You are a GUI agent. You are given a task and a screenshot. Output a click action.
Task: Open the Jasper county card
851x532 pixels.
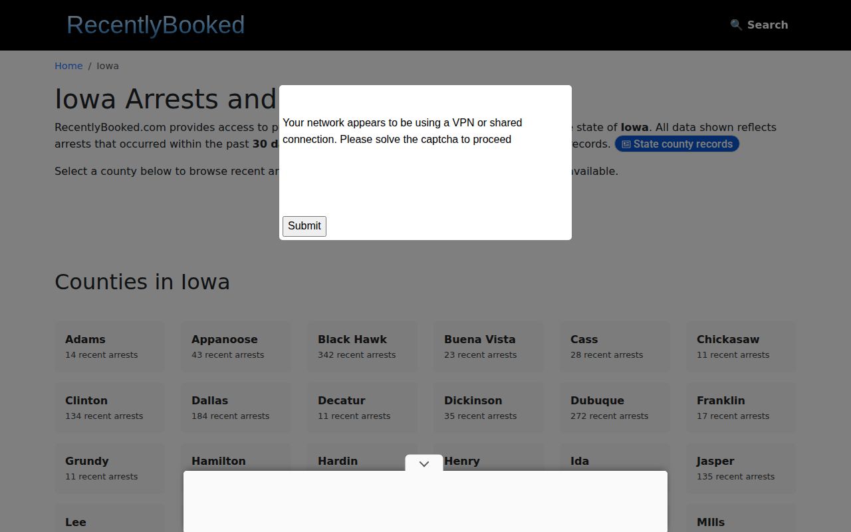741,468
